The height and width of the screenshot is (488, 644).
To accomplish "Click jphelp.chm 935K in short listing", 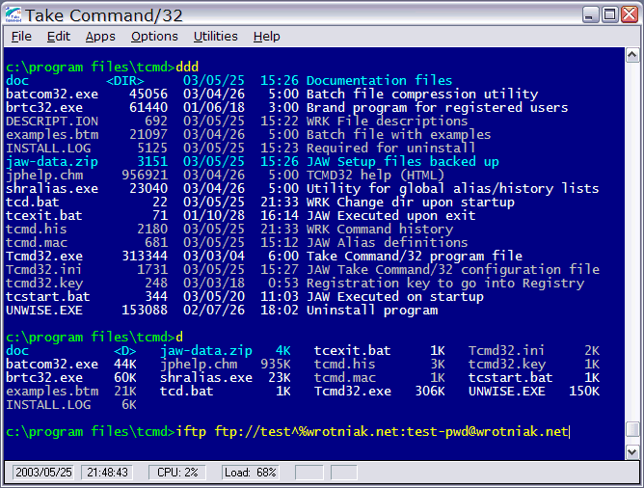I will (226, 365).
